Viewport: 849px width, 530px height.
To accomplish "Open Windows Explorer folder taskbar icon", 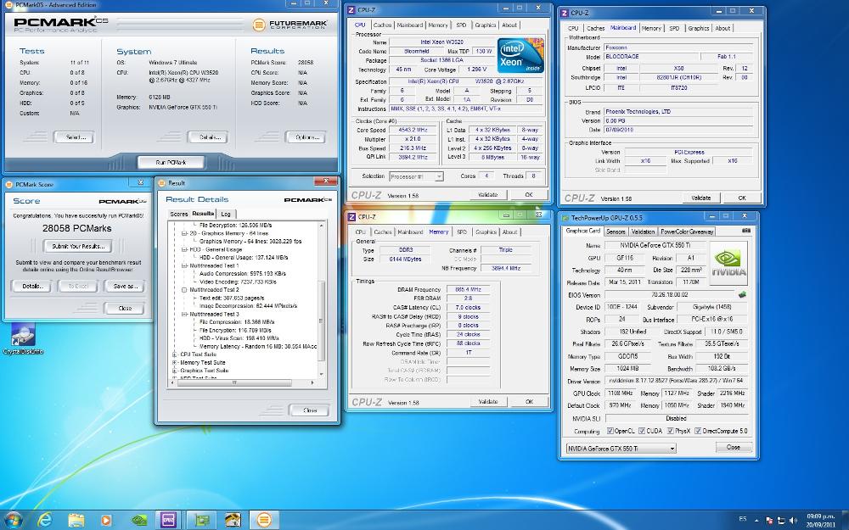I will 76,521.
